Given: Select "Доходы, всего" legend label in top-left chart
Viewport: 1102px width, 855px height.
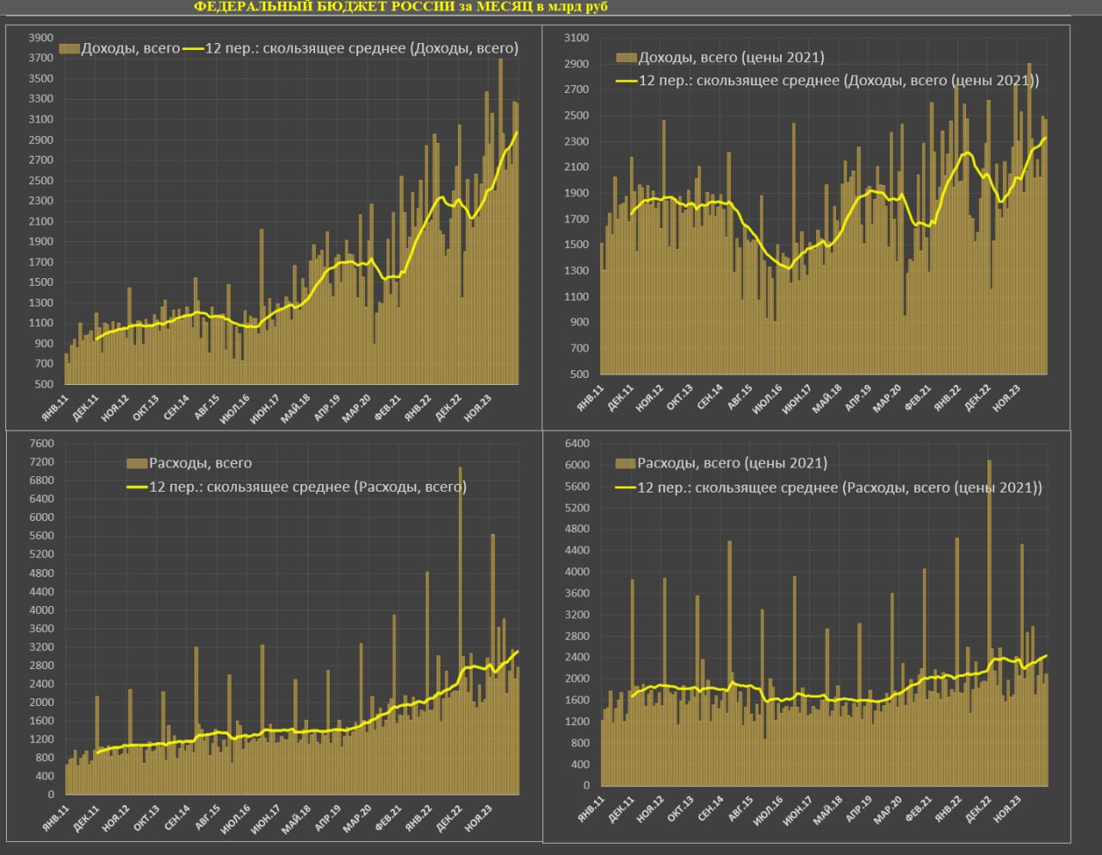Looking at the screenshot, I should click(x=130, y=48).
